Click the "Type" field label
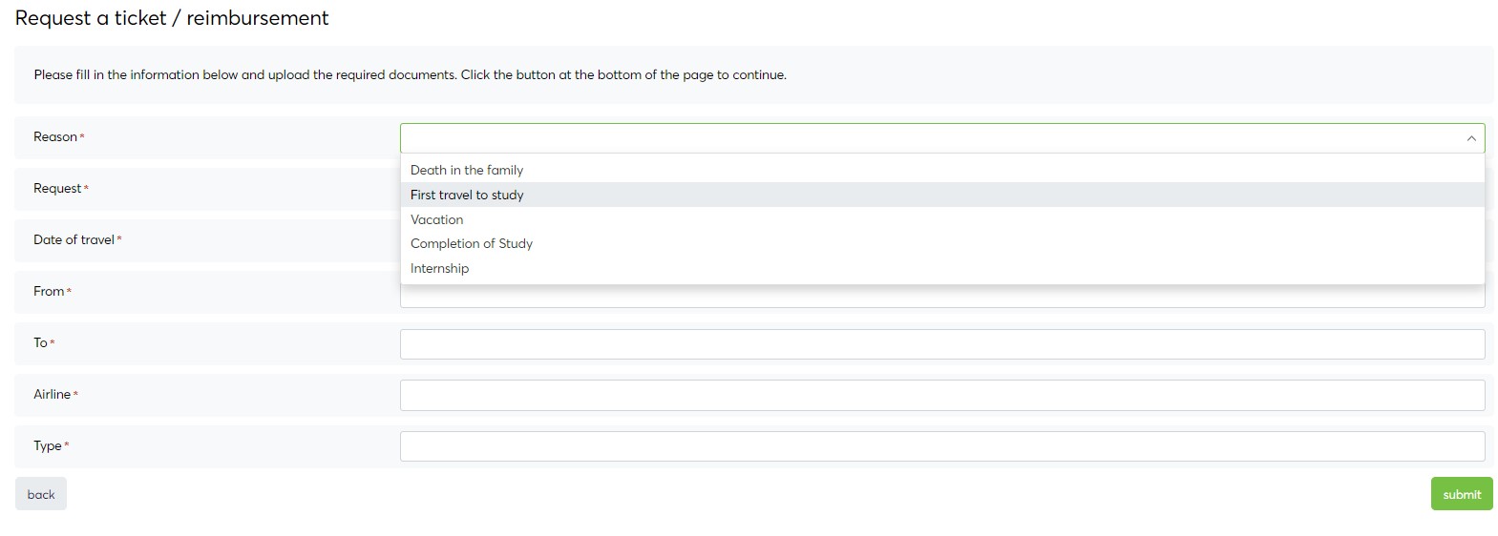 tap(47, 446)
